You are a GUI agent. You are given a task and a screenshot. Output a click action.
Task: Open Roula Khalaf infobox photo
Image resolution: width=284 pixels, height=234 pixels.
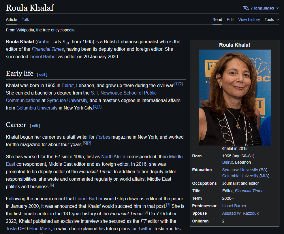(x=235, y=97)
